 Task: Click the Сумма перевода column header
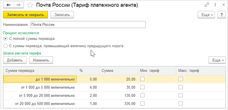[40, 71]
